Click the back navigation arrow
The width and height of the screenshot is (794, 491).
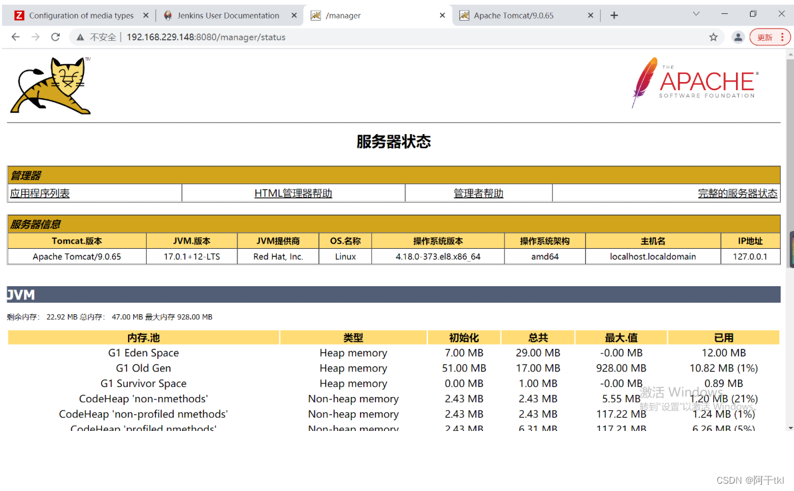[15, 37]
